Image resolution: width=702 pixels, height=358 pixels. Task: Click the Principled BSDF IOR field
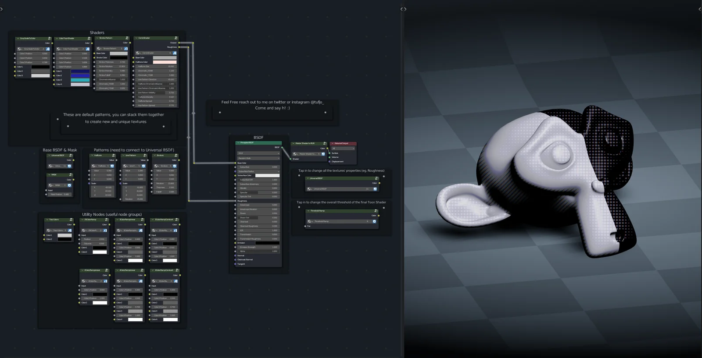(258, 230)
